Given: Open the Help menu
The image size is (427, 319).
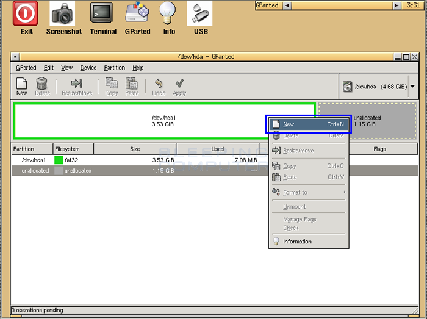Looking at the screenshot, I should (138, 68).
